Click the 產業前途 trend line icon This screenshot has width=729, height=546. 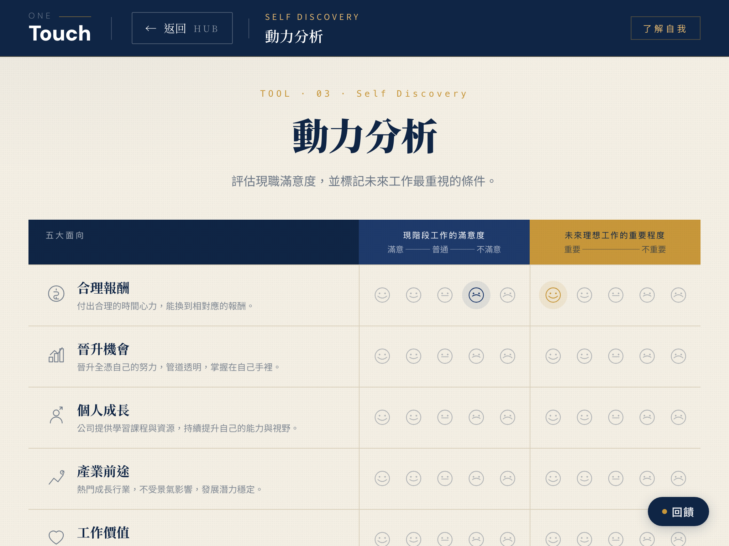point(56,477)
